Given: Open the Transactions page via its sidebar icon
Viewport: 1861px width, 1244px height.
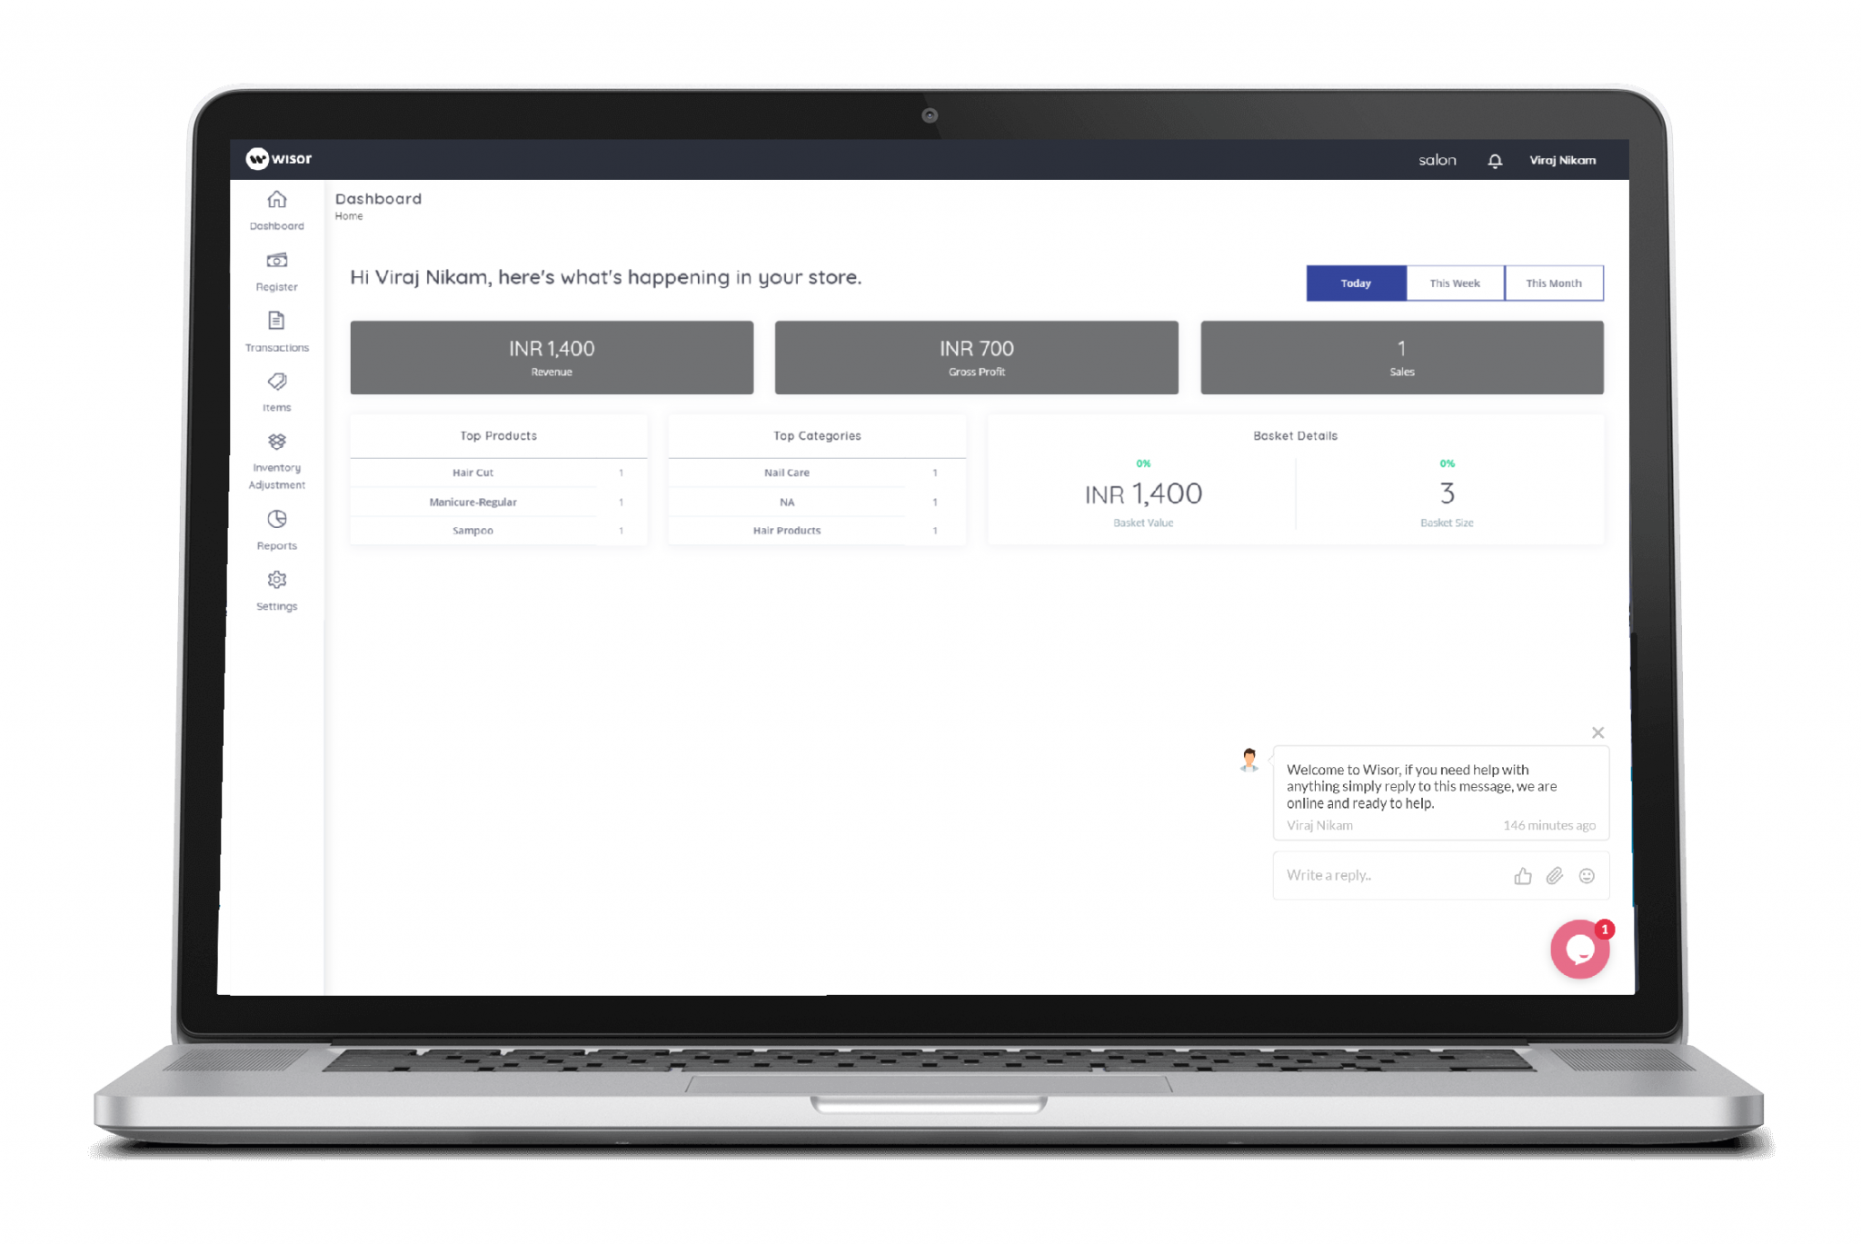Looking at the screenshot, I should pos(275,327).
